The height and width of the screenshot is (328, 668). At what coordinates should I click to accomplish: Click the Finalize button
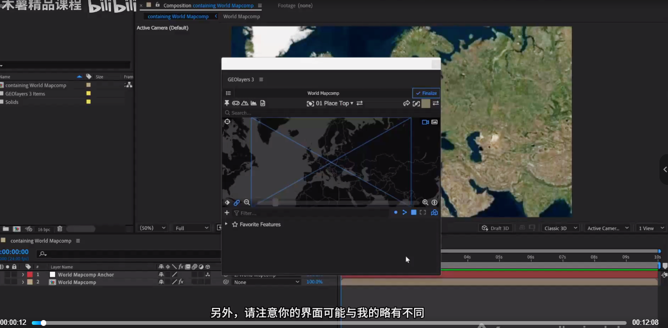[426, 93]
